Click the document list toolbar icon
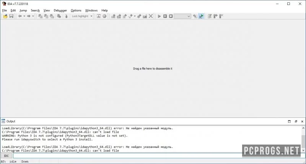The width and height of the screenshot is (306, 164). tap(210, 16)
